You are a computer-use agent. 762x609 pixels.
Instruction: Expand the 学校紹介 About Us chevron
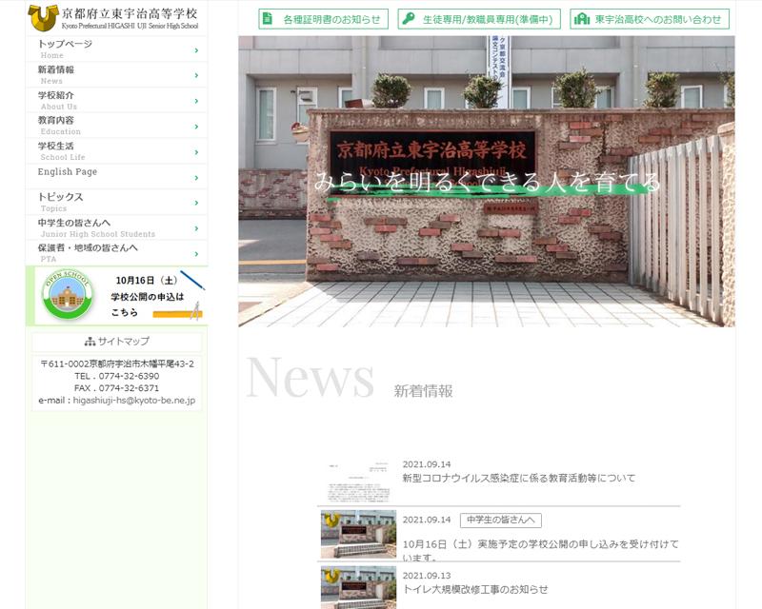(x=196, y=101)
